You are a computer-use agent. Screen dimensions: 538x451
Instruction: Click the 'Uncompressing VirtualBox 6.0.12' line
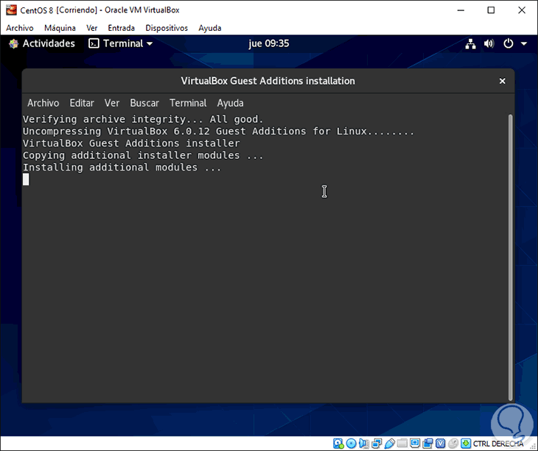pyautogui.click(x=219, y=131)
